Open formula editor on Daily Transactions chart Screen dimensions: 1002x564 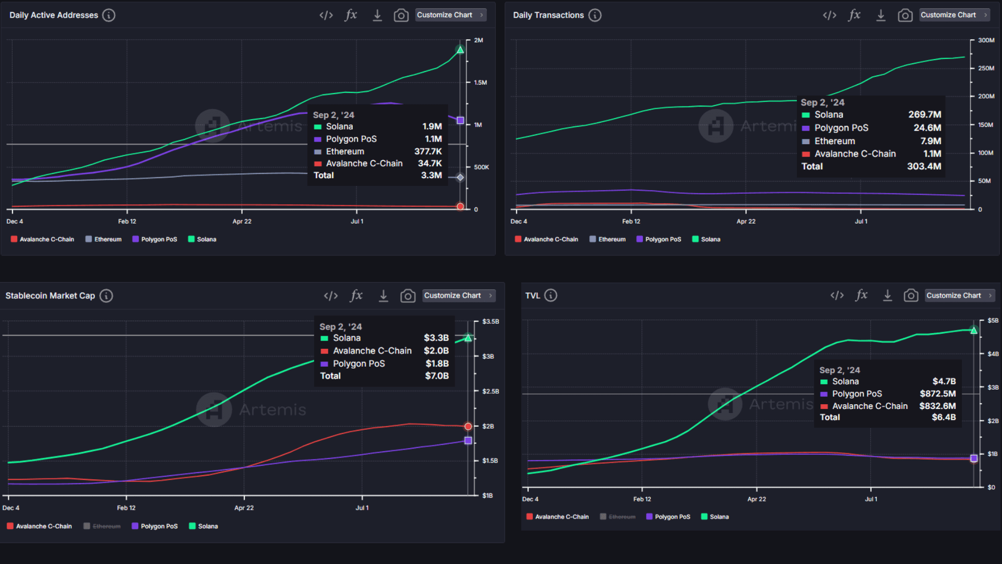tap(855, 15)
